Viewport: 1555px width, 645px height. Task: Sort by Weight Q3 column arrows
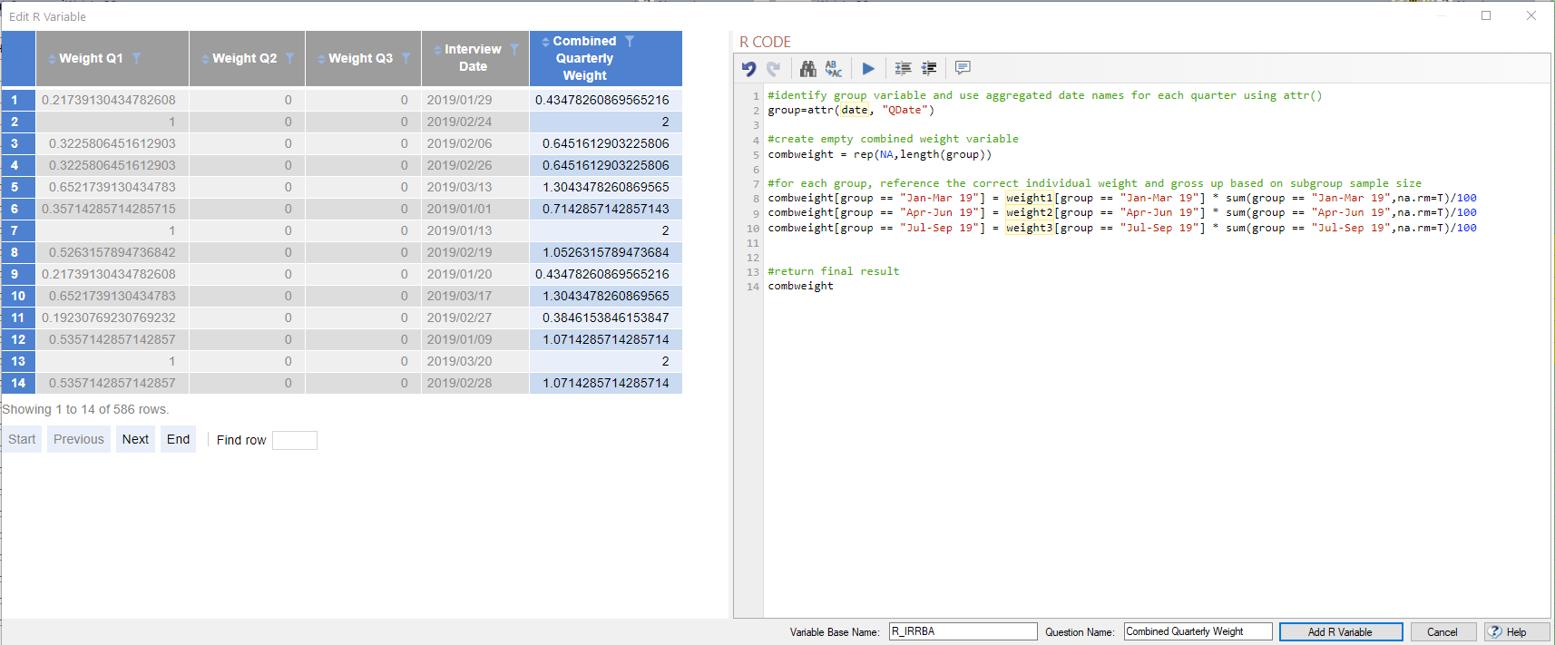(x=321, y=59)
